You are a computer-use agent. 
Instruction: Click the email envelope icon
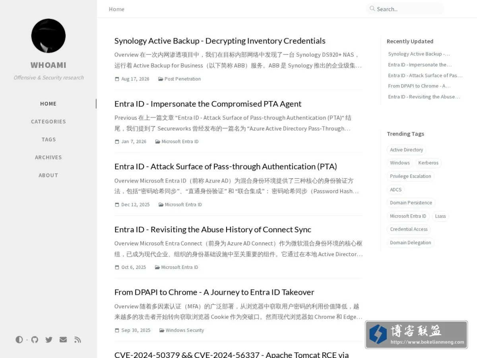point(63,340)
